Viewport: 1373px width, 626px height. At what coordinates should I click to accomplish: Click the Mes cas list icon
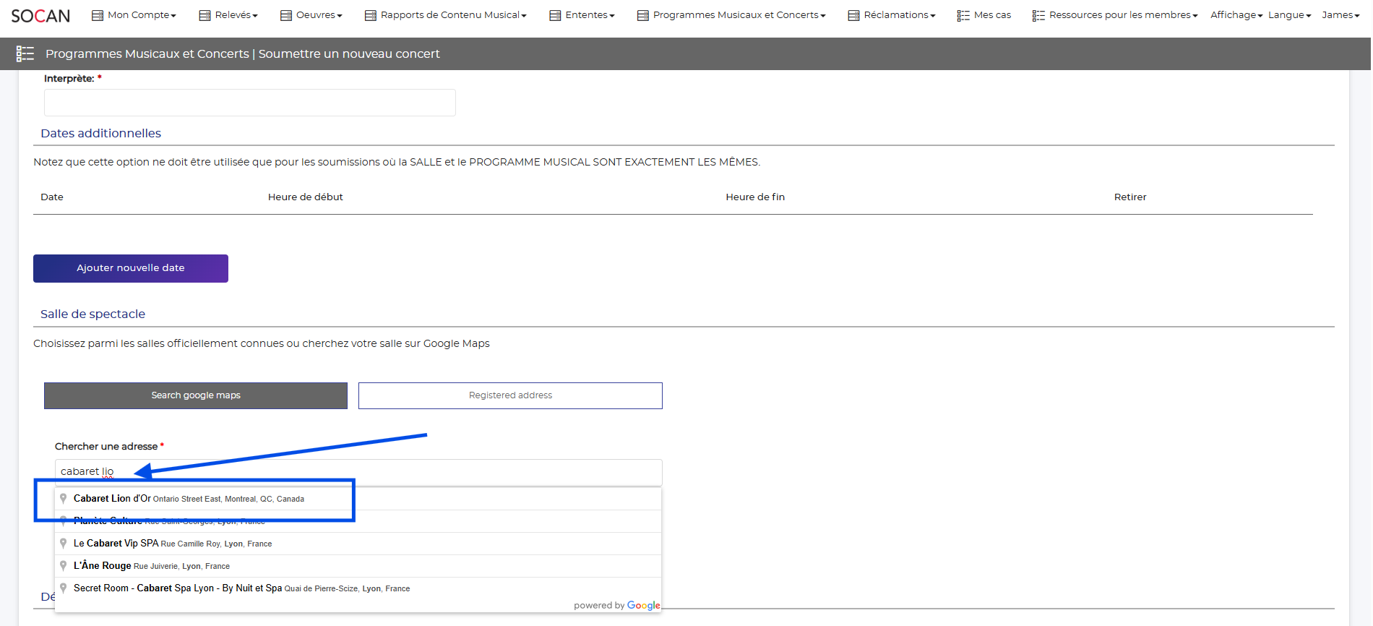point(963,15)
